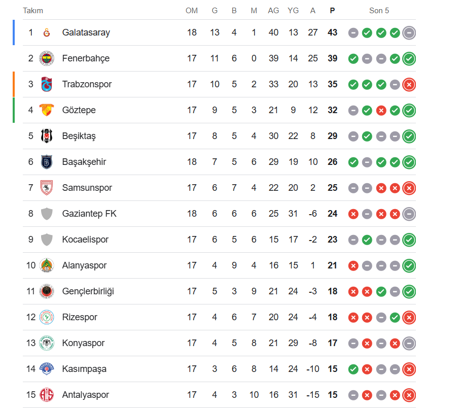Open the Gençlerbirliği team page
The image size is (459, 408).
point(88,291)
